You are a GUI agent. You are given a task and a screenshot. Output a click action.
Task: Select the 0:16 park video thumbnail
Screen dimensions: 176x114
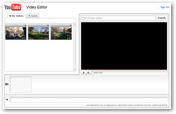38,33
